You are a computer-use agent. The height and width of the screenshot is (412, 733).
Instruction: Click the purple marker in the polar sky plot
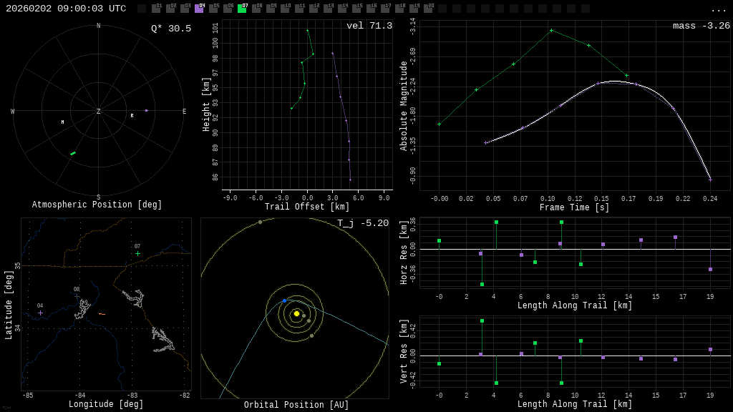(x=146, y=110)
